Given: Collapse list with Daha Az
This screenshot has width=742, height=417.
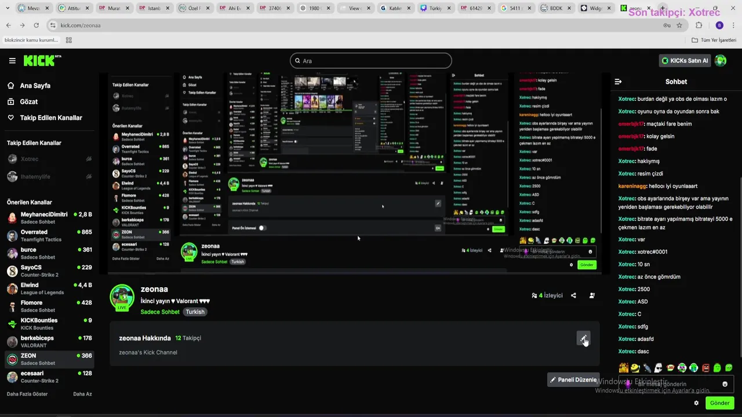Looking at the screenshot, I should [82, 394].
